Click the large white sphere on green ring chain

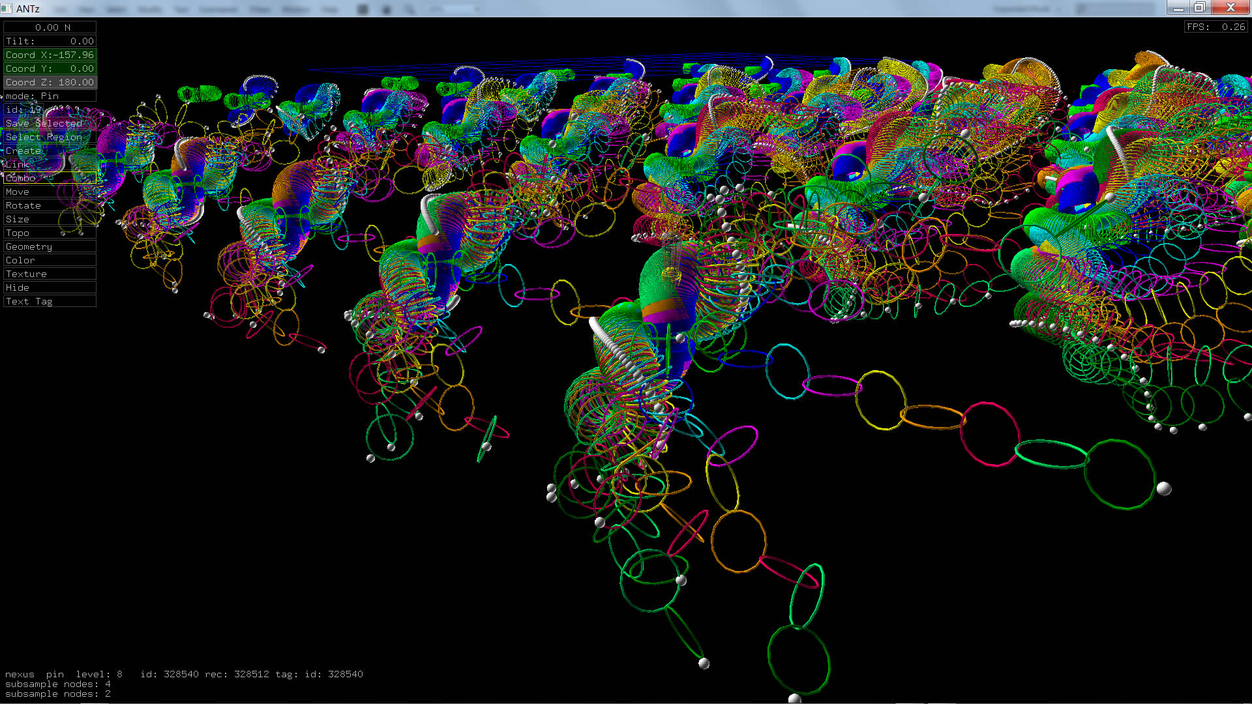point(1163,488)
